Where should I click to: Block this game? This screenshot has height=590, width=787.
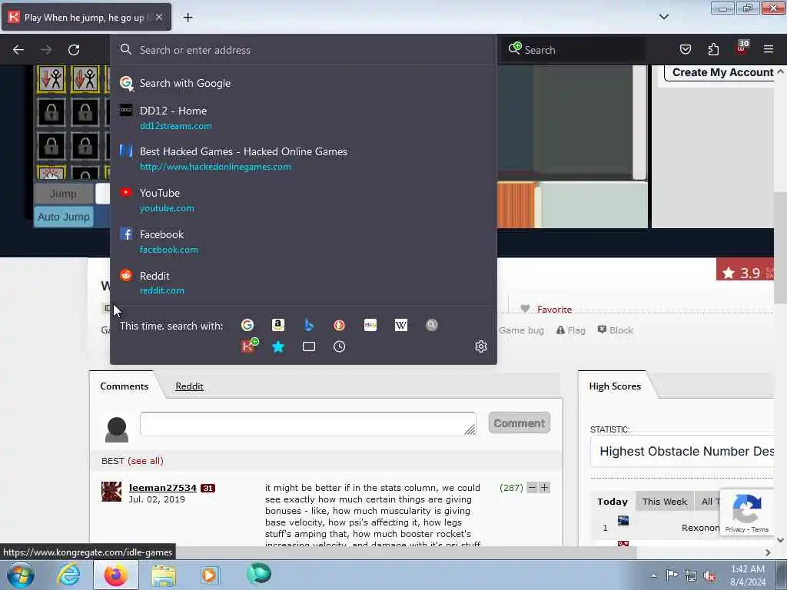tap(616, 330)
